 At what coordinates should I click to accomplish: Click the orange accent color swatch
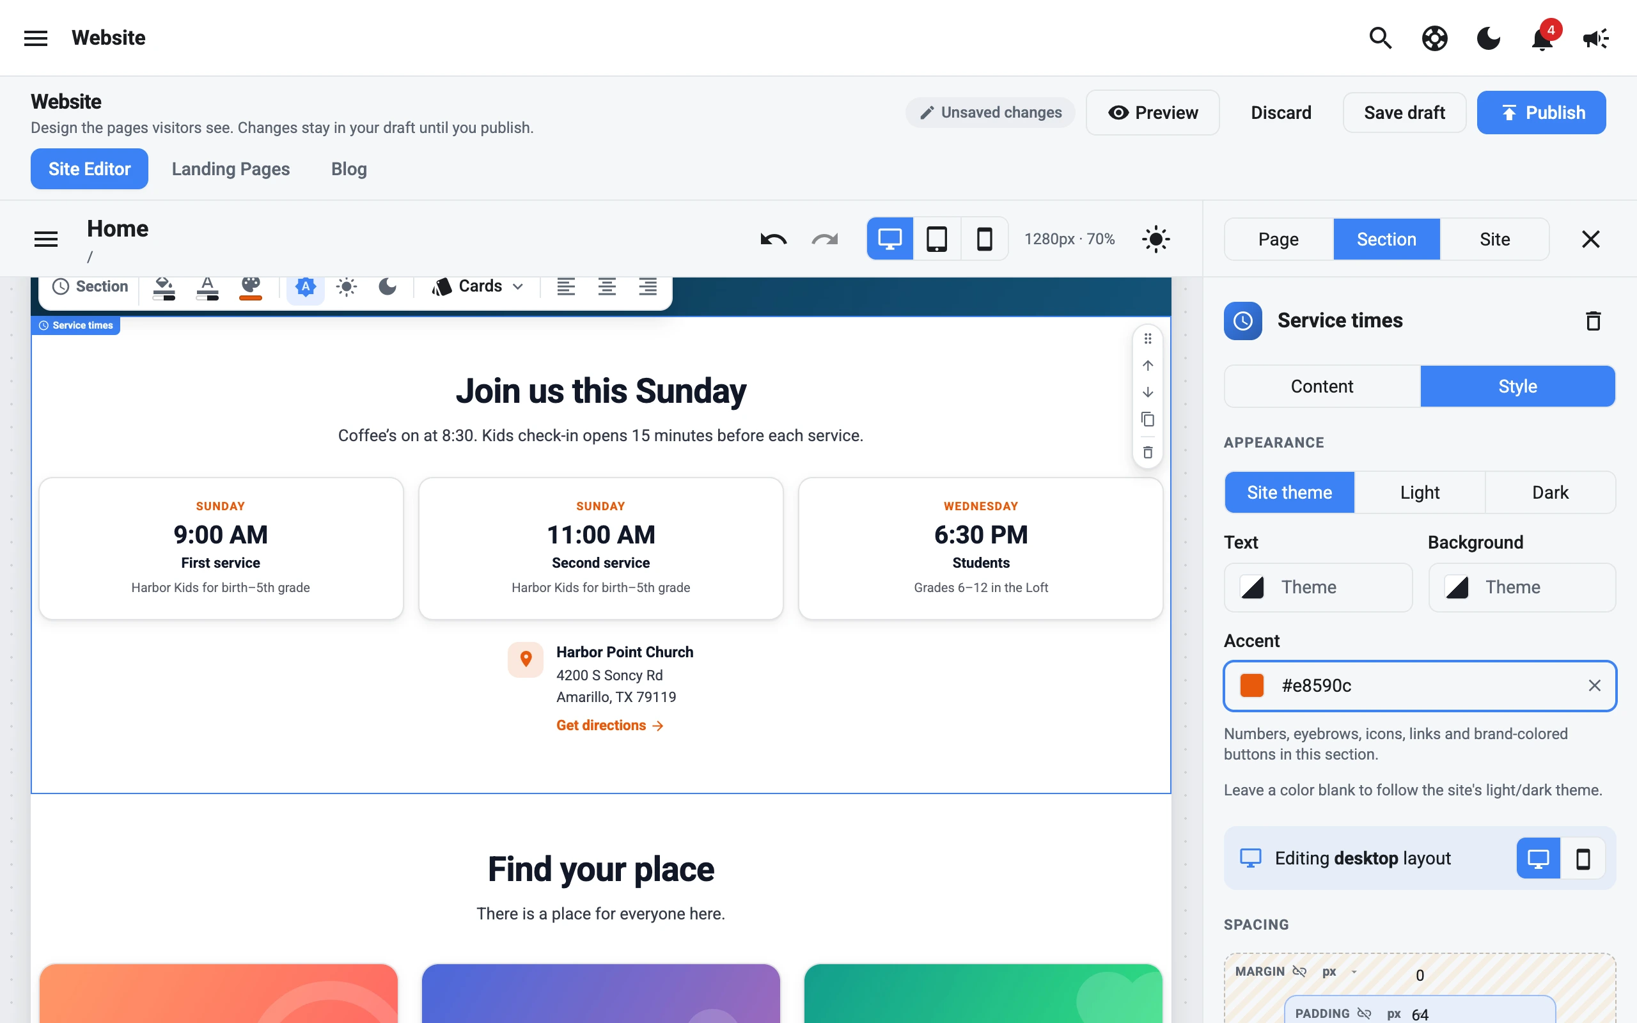1252,685
